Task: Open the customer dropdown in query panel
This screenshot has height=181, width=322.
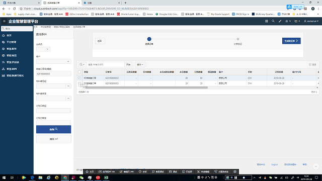Action: pos(54,61)
